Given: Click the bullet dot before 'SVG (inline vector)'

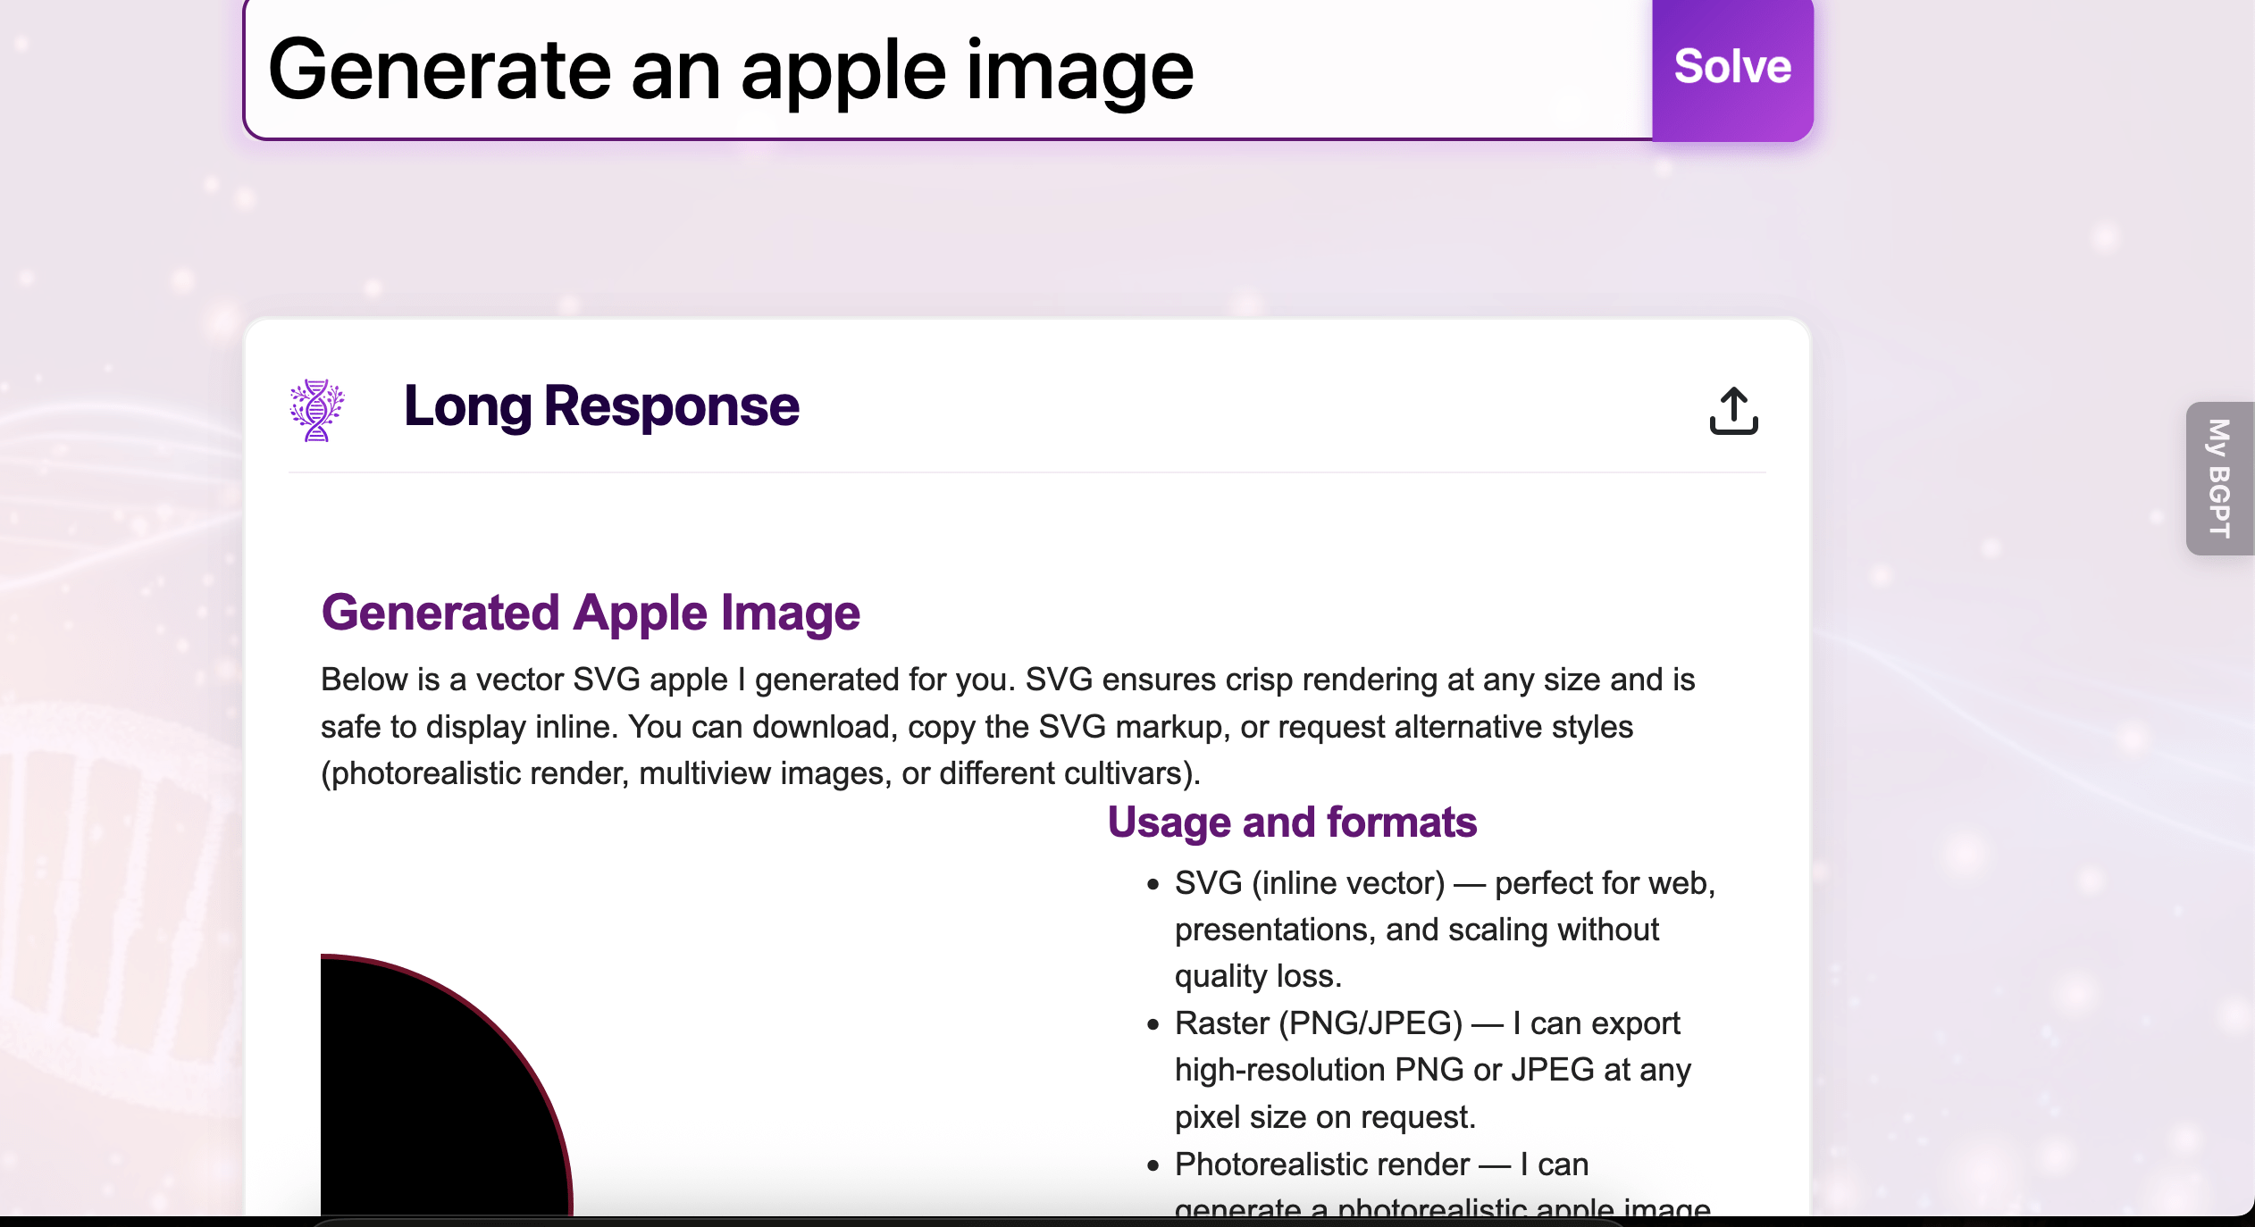Looking at the screenshot, I should point(1153,885).
